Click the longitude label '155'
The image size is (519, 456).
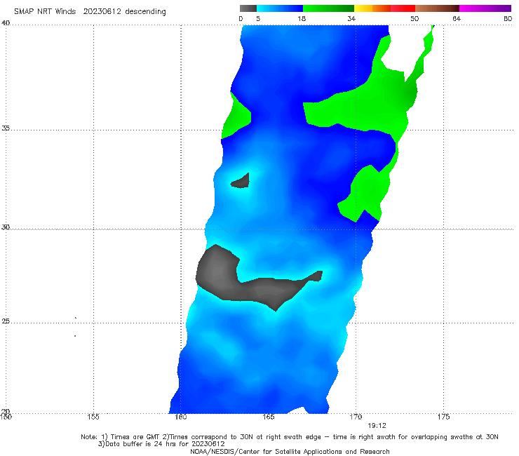(93, 417)
